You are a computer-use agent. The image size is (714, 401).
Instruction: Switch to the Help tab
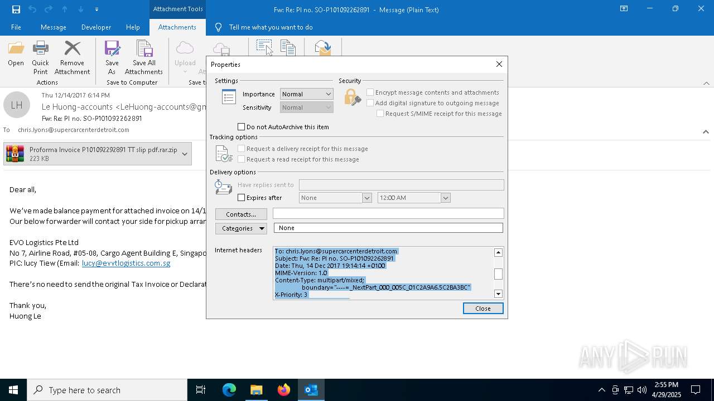[133, 27]
